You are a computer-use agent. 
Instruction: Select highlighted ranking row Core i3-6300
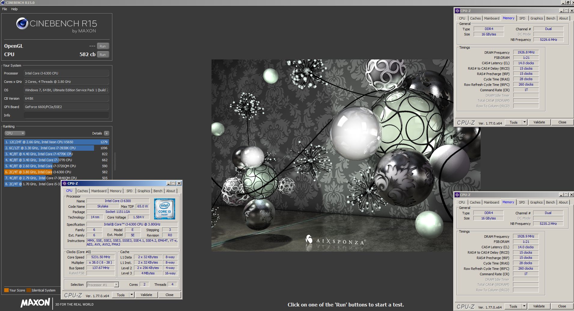(x=56, y=172)
